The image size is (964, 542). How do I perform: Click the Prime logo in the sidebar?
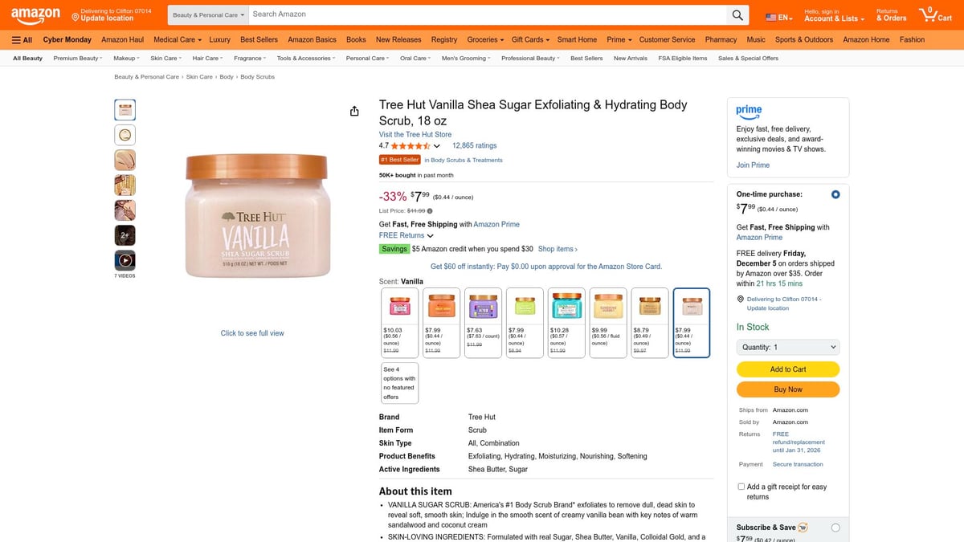(x=749, y=112)
